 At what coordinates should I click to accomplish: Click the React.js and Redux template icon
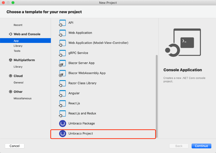click(x=62, y=114)
